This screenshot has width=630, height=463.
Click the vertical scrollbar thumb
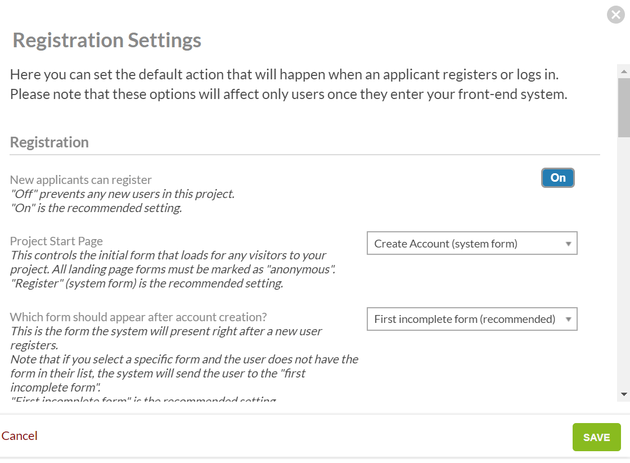pos(623,107)
